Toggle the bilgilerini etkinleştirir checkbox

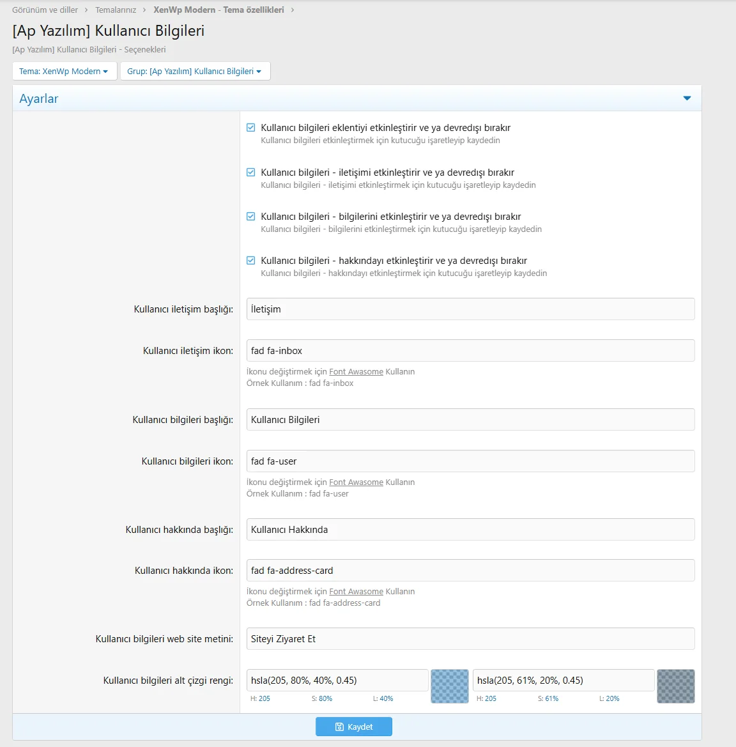point(251,217)
